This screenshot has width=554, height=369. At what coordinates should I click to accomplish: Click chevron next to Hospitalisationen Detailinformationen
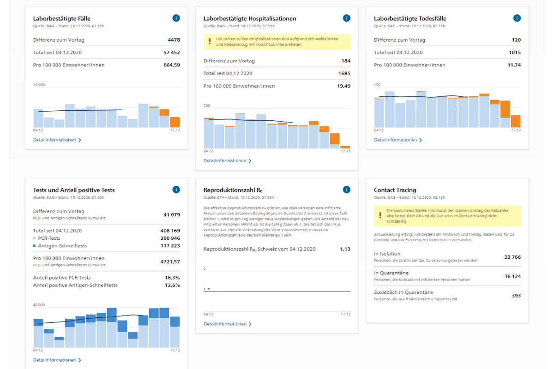[250, 161]
